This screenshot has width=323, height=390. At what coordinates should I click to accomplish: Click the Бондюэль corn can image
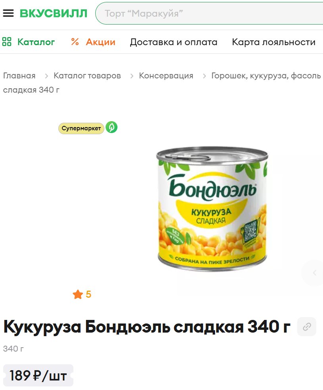212,208
